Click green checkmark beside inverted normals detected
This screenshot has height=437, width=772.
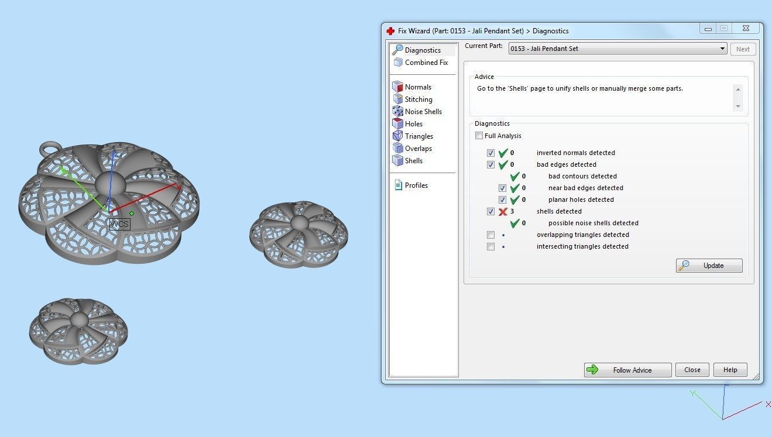click(503, 153)
